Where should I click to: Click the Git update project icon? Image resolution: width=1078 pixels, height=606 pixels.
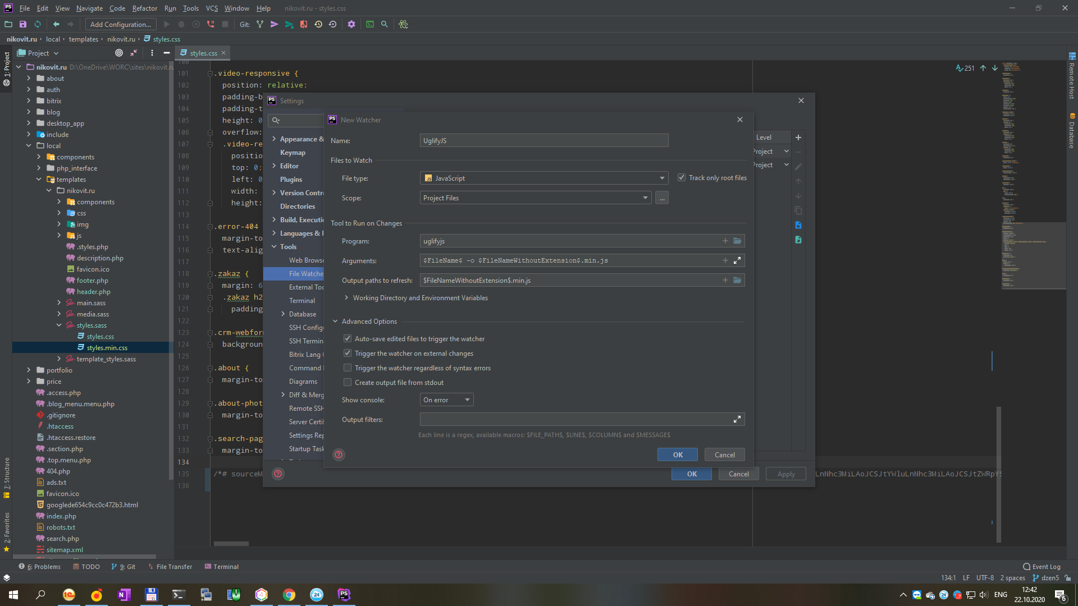tap(260, 24)
